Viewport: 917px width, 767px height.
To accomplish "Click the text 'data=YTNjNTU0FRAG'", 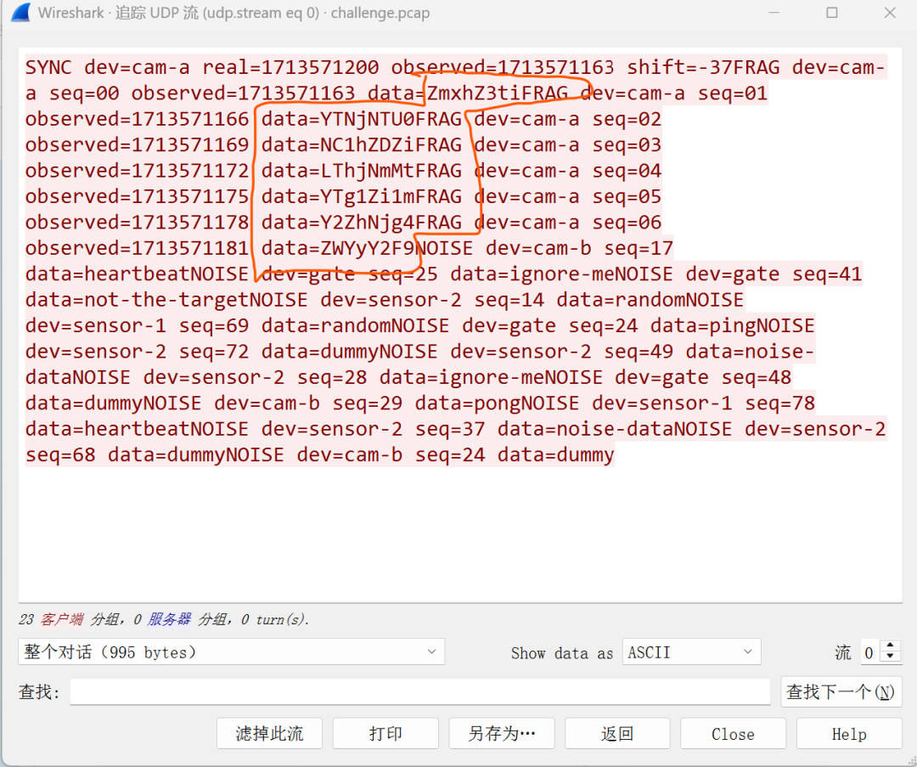I will coord(362,120).
